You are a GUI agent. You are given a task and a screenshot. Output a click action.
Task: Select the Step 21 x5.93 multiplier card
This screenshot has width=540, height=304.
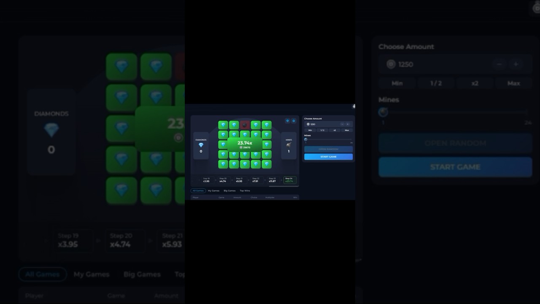pyautogui.click(x=240, y=180)
